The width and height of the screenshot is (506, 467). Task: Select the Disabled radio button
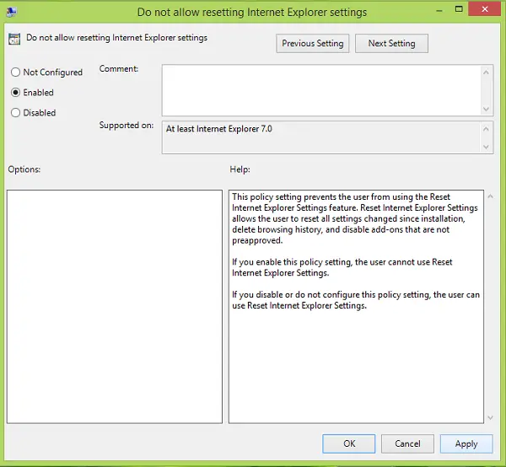coord(15,113)
